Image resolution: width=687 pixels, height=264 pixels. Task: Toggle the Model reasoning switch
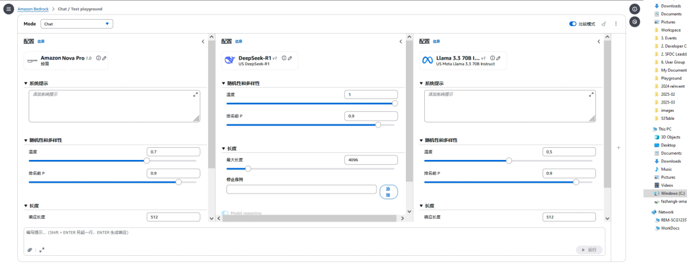[225, 213]
